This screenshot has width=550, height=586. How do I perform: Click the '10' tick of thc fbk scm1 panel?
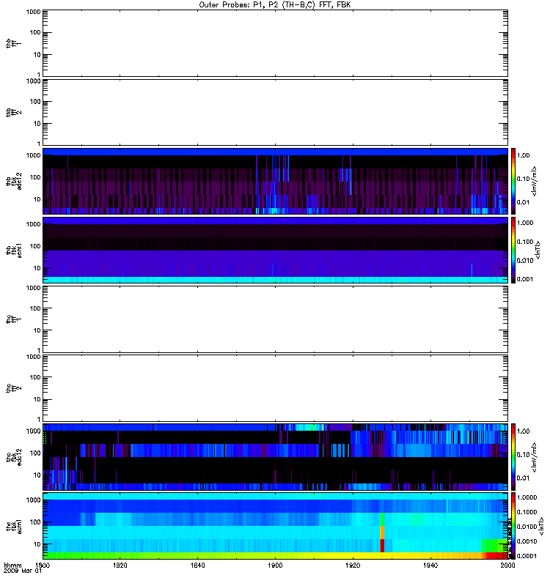[37, 544]
